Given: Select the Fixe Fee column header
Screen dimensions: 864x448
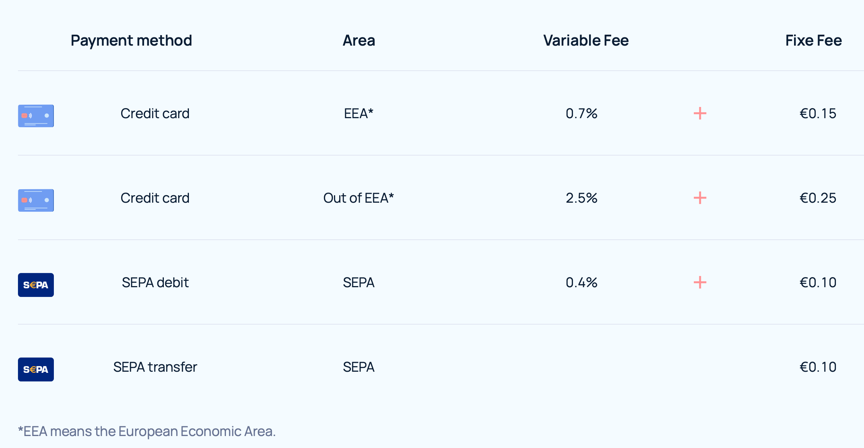Looking at the screenshot, I should pos(814,40).
